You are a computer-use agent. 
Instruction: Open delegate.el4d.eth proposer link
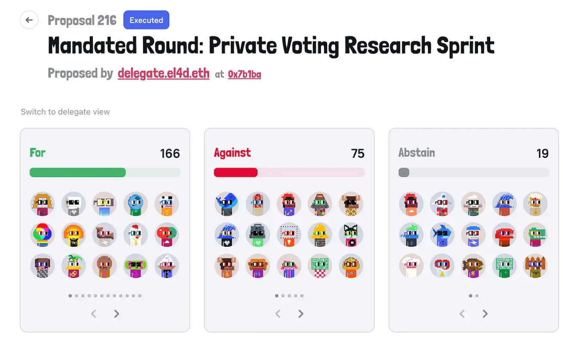pyautogui.click(x=163, y=73)
